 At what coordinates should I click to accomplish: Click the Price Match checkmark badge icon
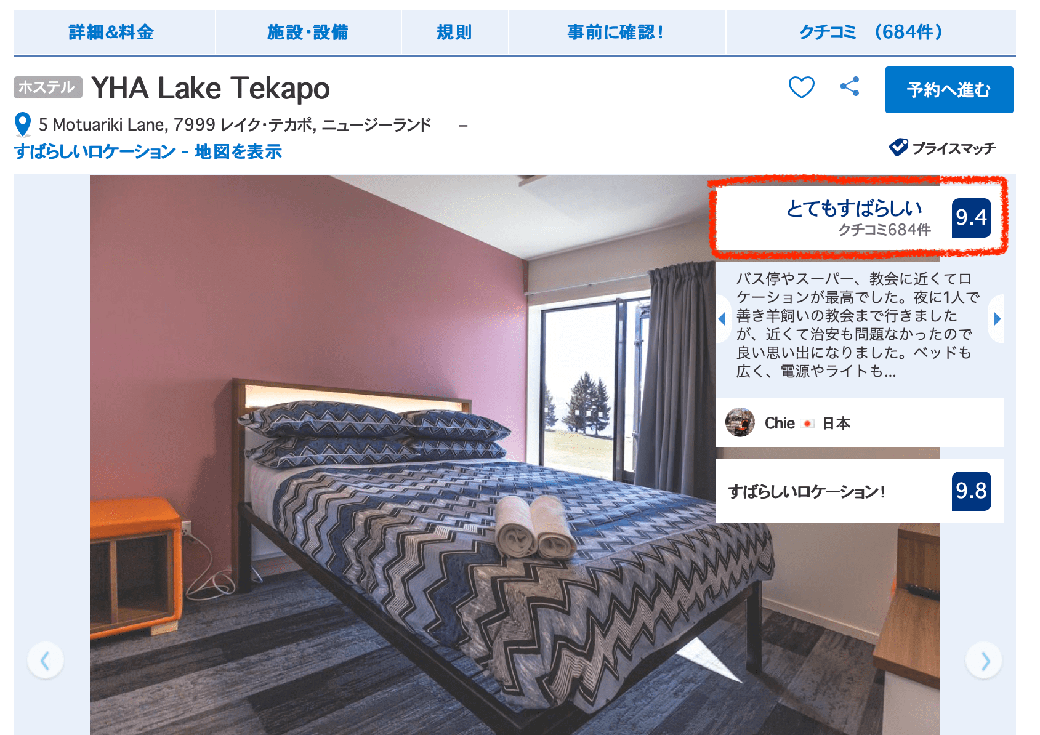coord(898,147)
